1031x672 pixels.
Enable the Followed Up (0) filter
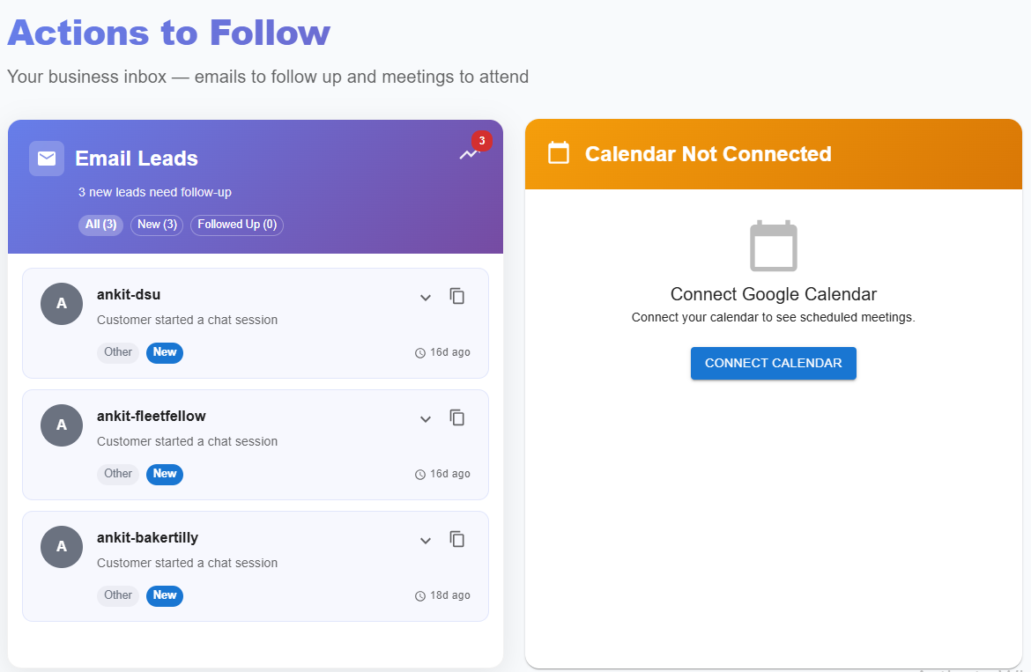point(236,225)
